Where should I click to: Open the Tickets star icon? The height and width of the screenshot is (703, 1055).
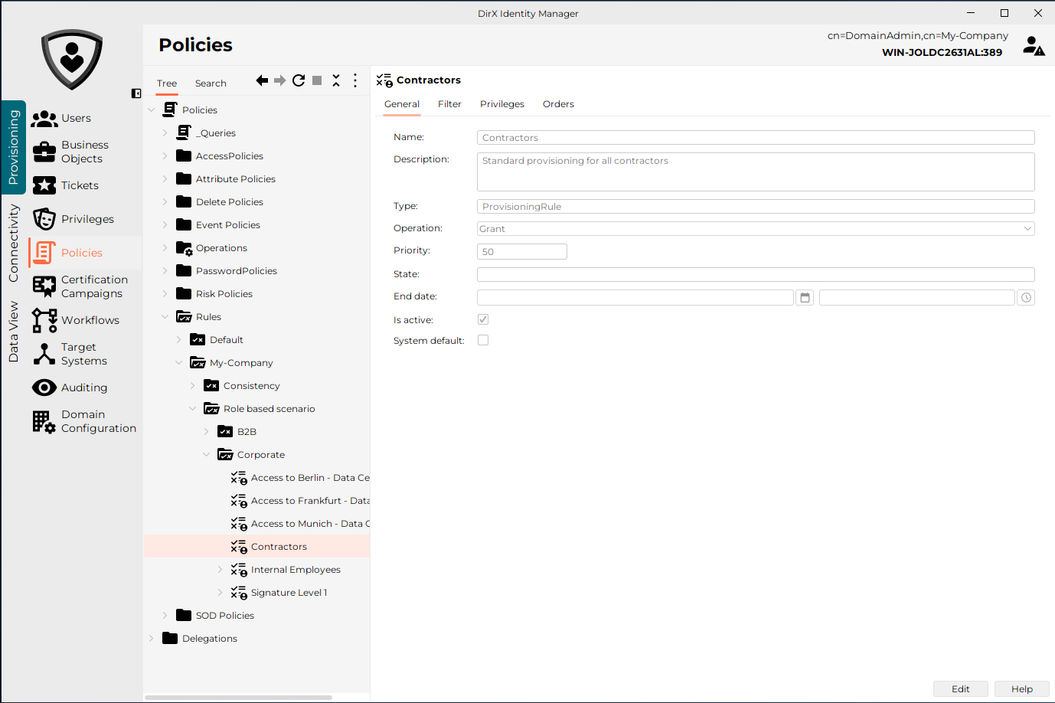(44, 185)
